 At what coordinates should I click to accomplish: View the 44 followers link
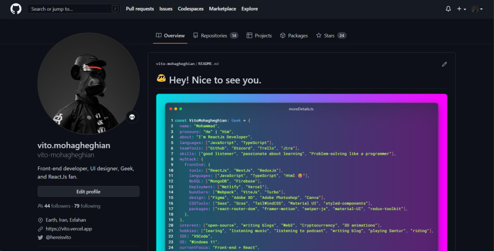[57, 206]
